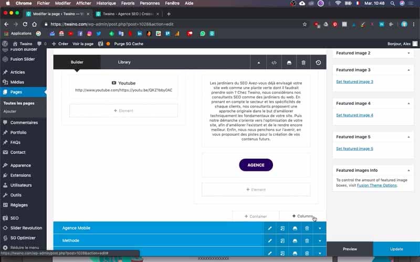This screenshot has width=420, height=262.
Task: Open SG Optimizer in the sidebar
Action: tap(23, 238)
